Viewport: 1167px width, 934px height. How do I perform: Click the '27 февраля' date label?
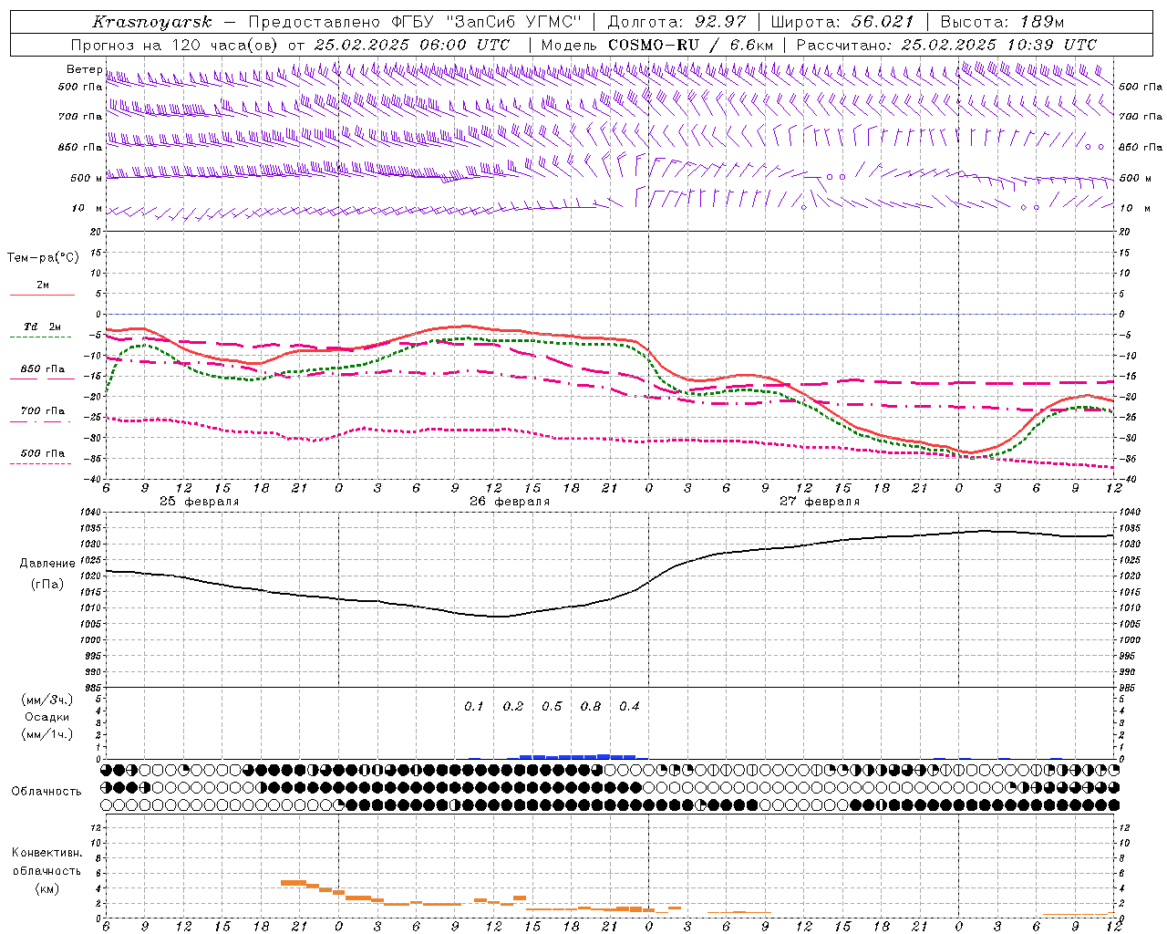tap(819, 502)
